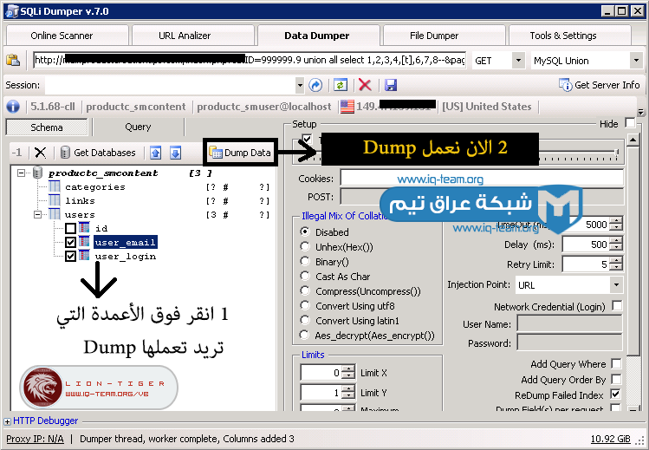Open the File Dumper tab

(x=445, y=36)
